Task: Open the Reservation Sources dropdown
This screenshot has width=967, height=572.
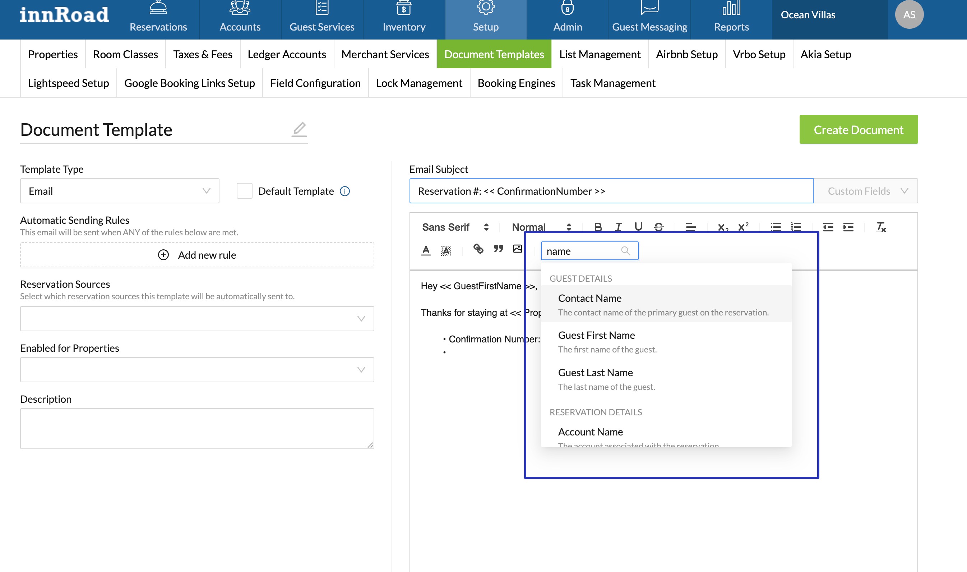Action: tap(197, 319)
